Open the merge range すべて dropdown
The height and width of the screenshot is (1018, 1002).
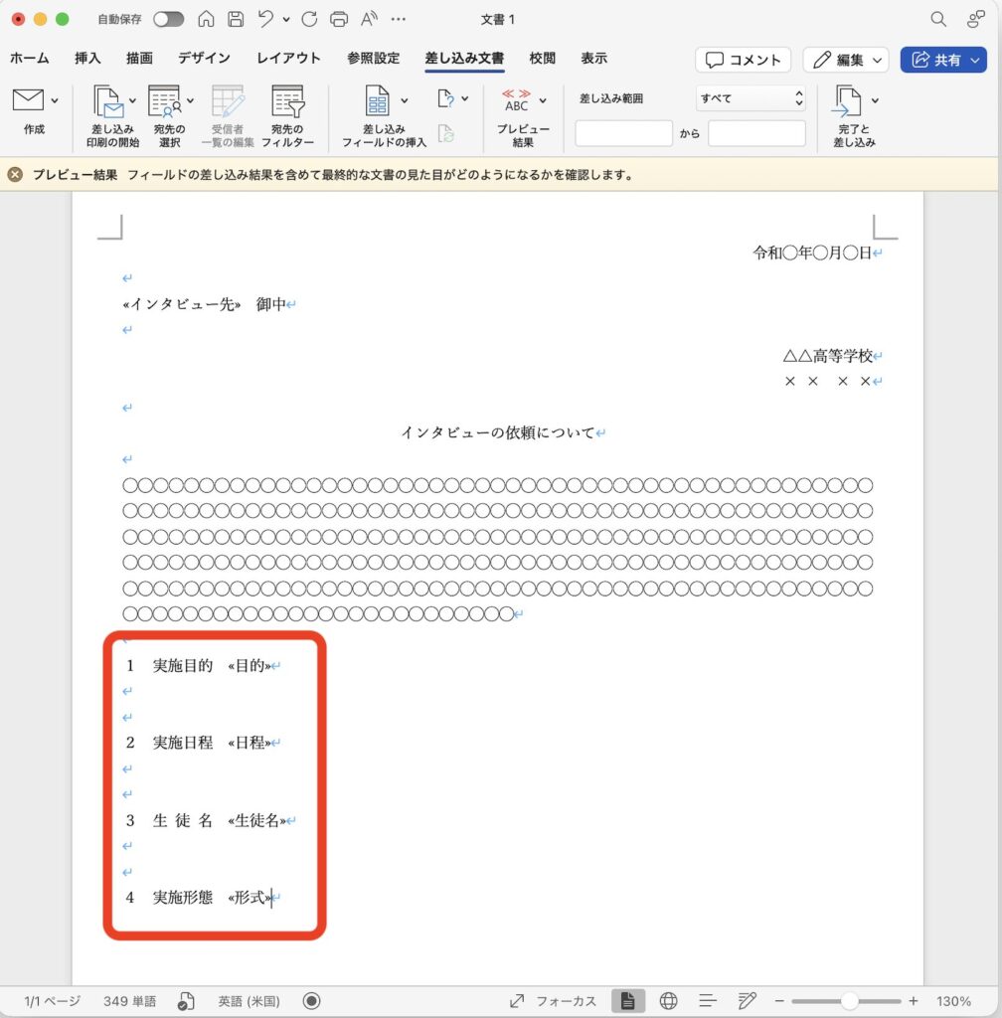751,98
